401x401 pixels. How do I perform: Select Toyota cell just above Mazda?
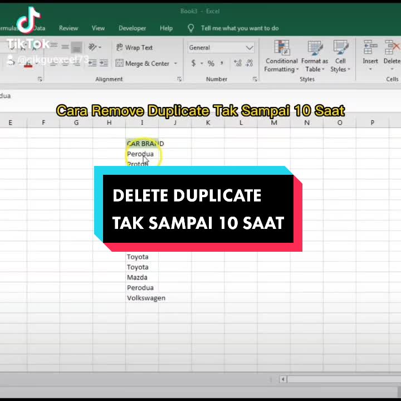point(142,267)
